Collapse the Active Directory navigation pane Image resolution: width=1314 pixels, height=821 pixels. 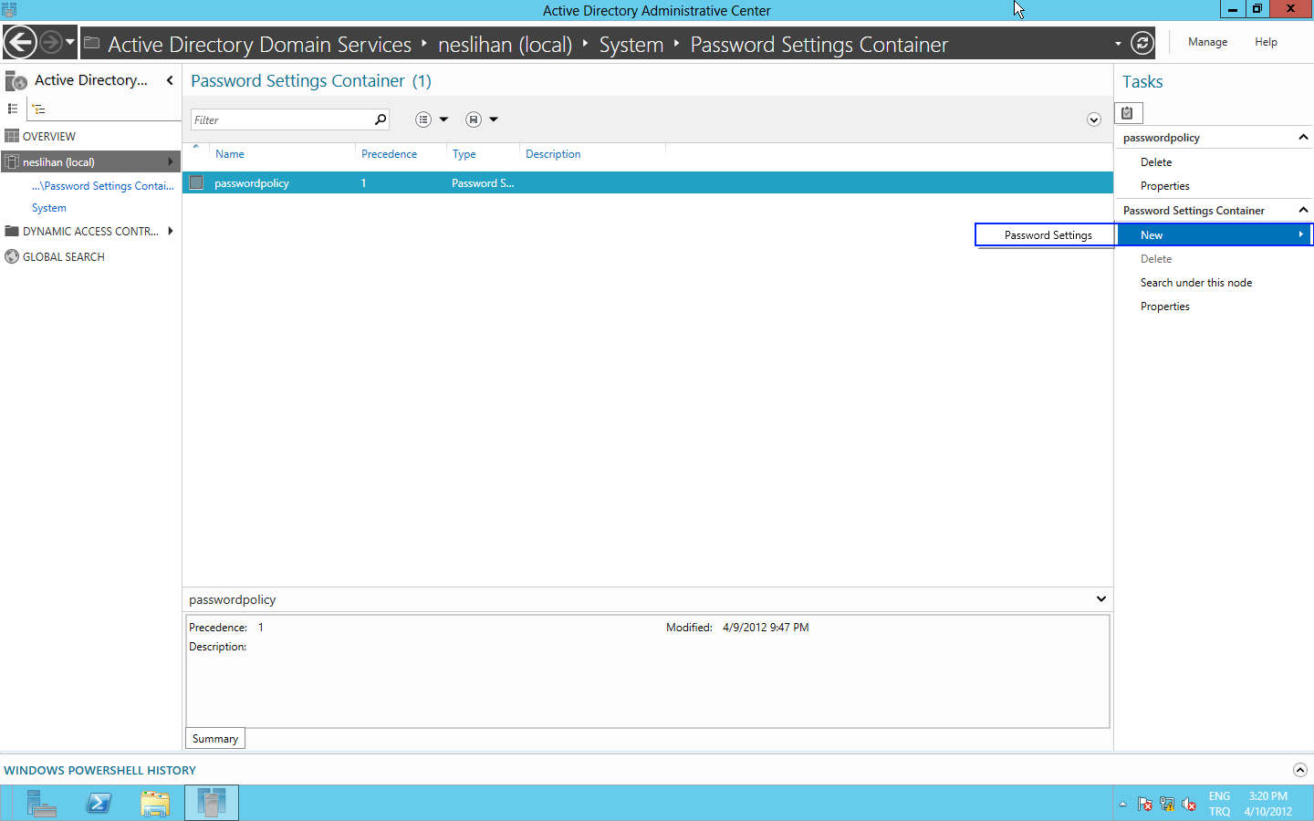coord(170,80)
